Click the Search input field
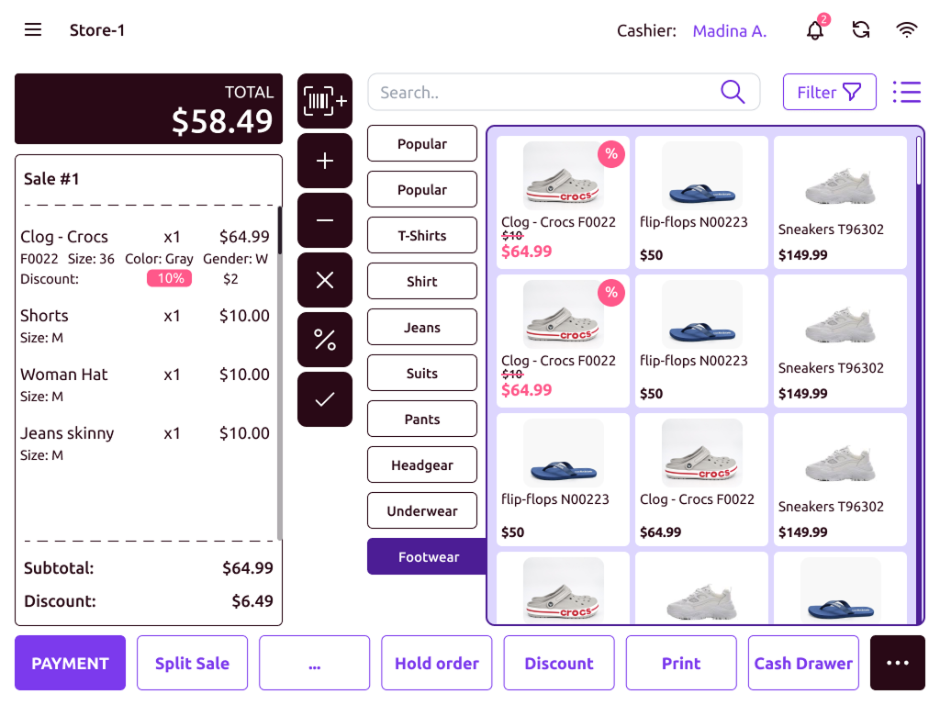The image size is (940, 705). pos(551,92)
